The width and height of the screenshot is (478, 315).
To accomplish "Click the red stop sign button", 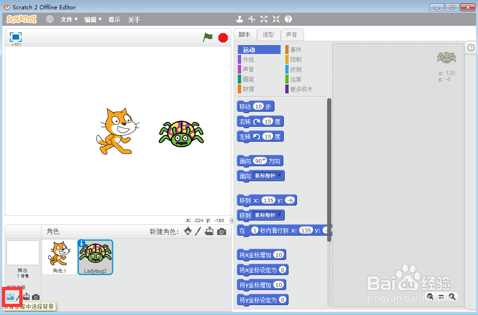I will pyautogui.click(x=223, y=38).
